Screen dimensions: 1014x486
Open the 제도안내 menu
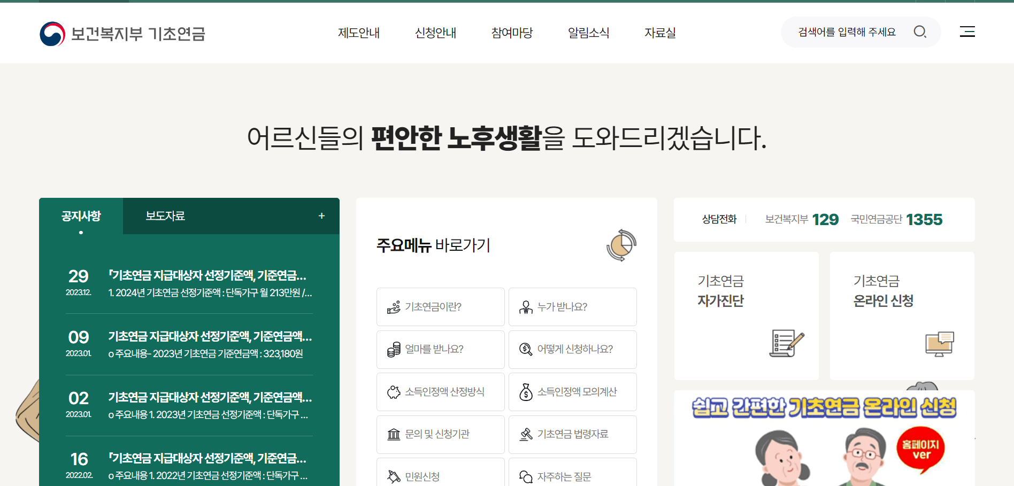click(x=359, y=33)
